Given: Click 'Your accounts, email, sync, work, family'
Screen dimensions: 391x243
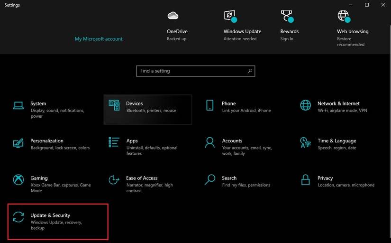Looking at the screenshot, I should click(x=247, y=150).
